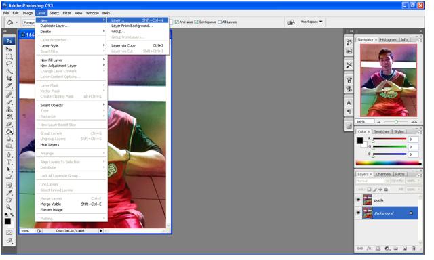The width and height of the screenshot is (434, 260).
Task: Open the Actions panel icon in dock
Action: tap(349, 51)
